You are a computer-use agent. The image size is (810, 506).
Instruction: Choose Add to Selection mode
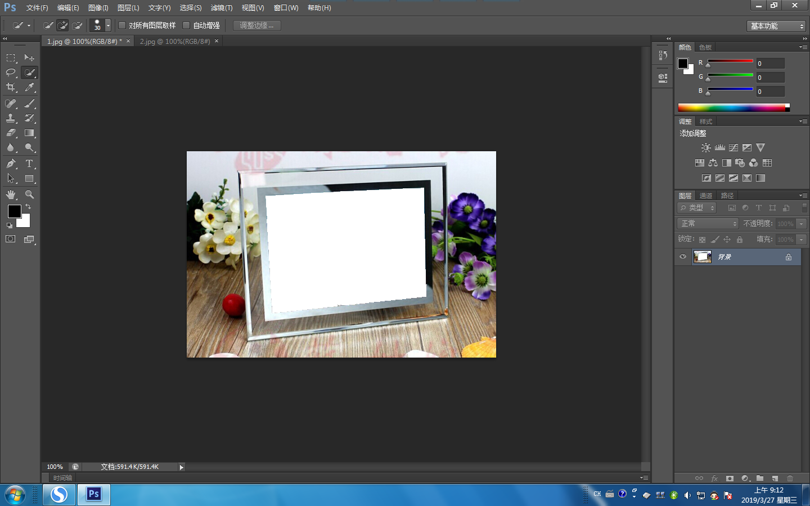coord(63,25)
